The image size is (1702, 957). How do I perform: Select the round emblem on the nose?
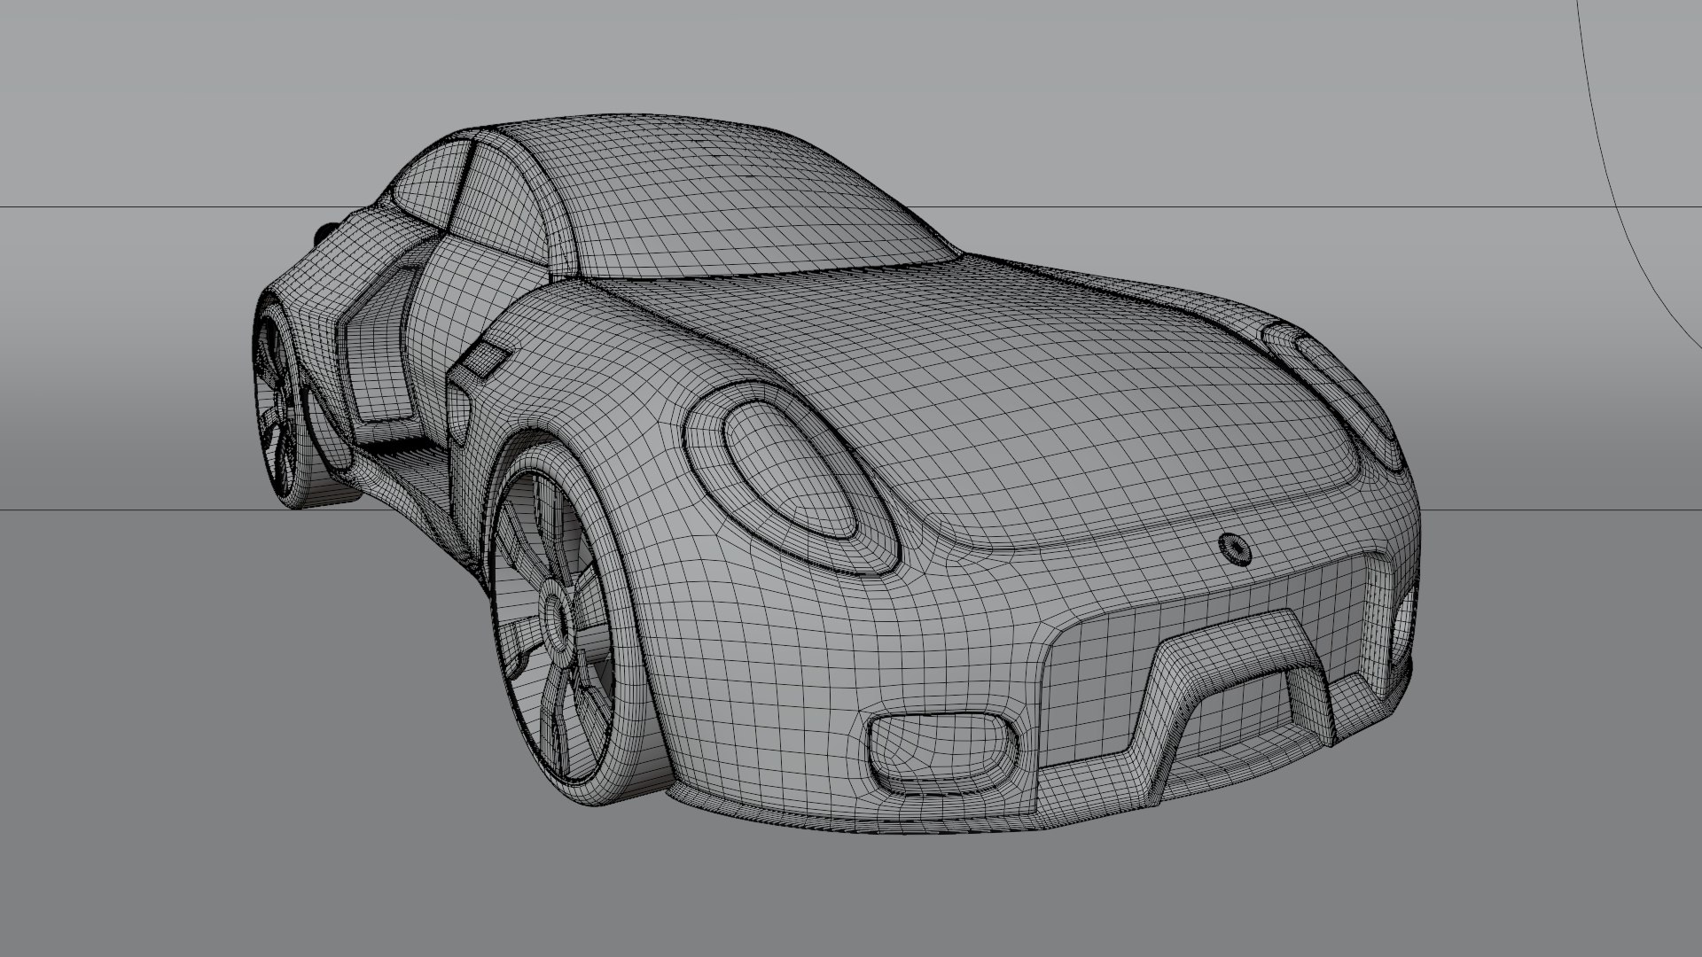coord(1234,549)
